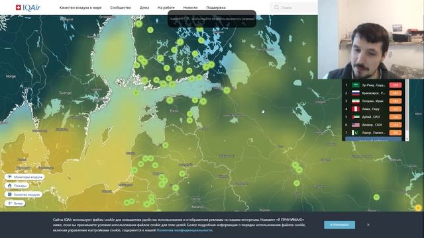The width and height of the screenshot is (424, 238).
Task: Click the UAE flag icon in ranking
Action: pyautogui.click(x=356, y=117)
